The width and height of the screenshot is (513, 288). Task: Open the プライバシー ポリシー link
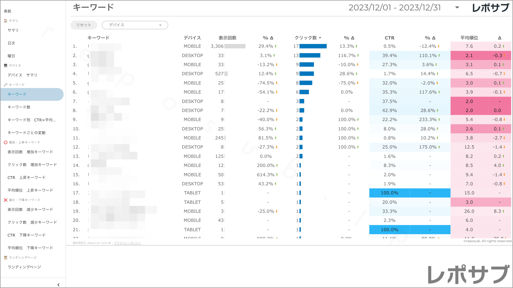pyautogui.click(x=127, y=243)
